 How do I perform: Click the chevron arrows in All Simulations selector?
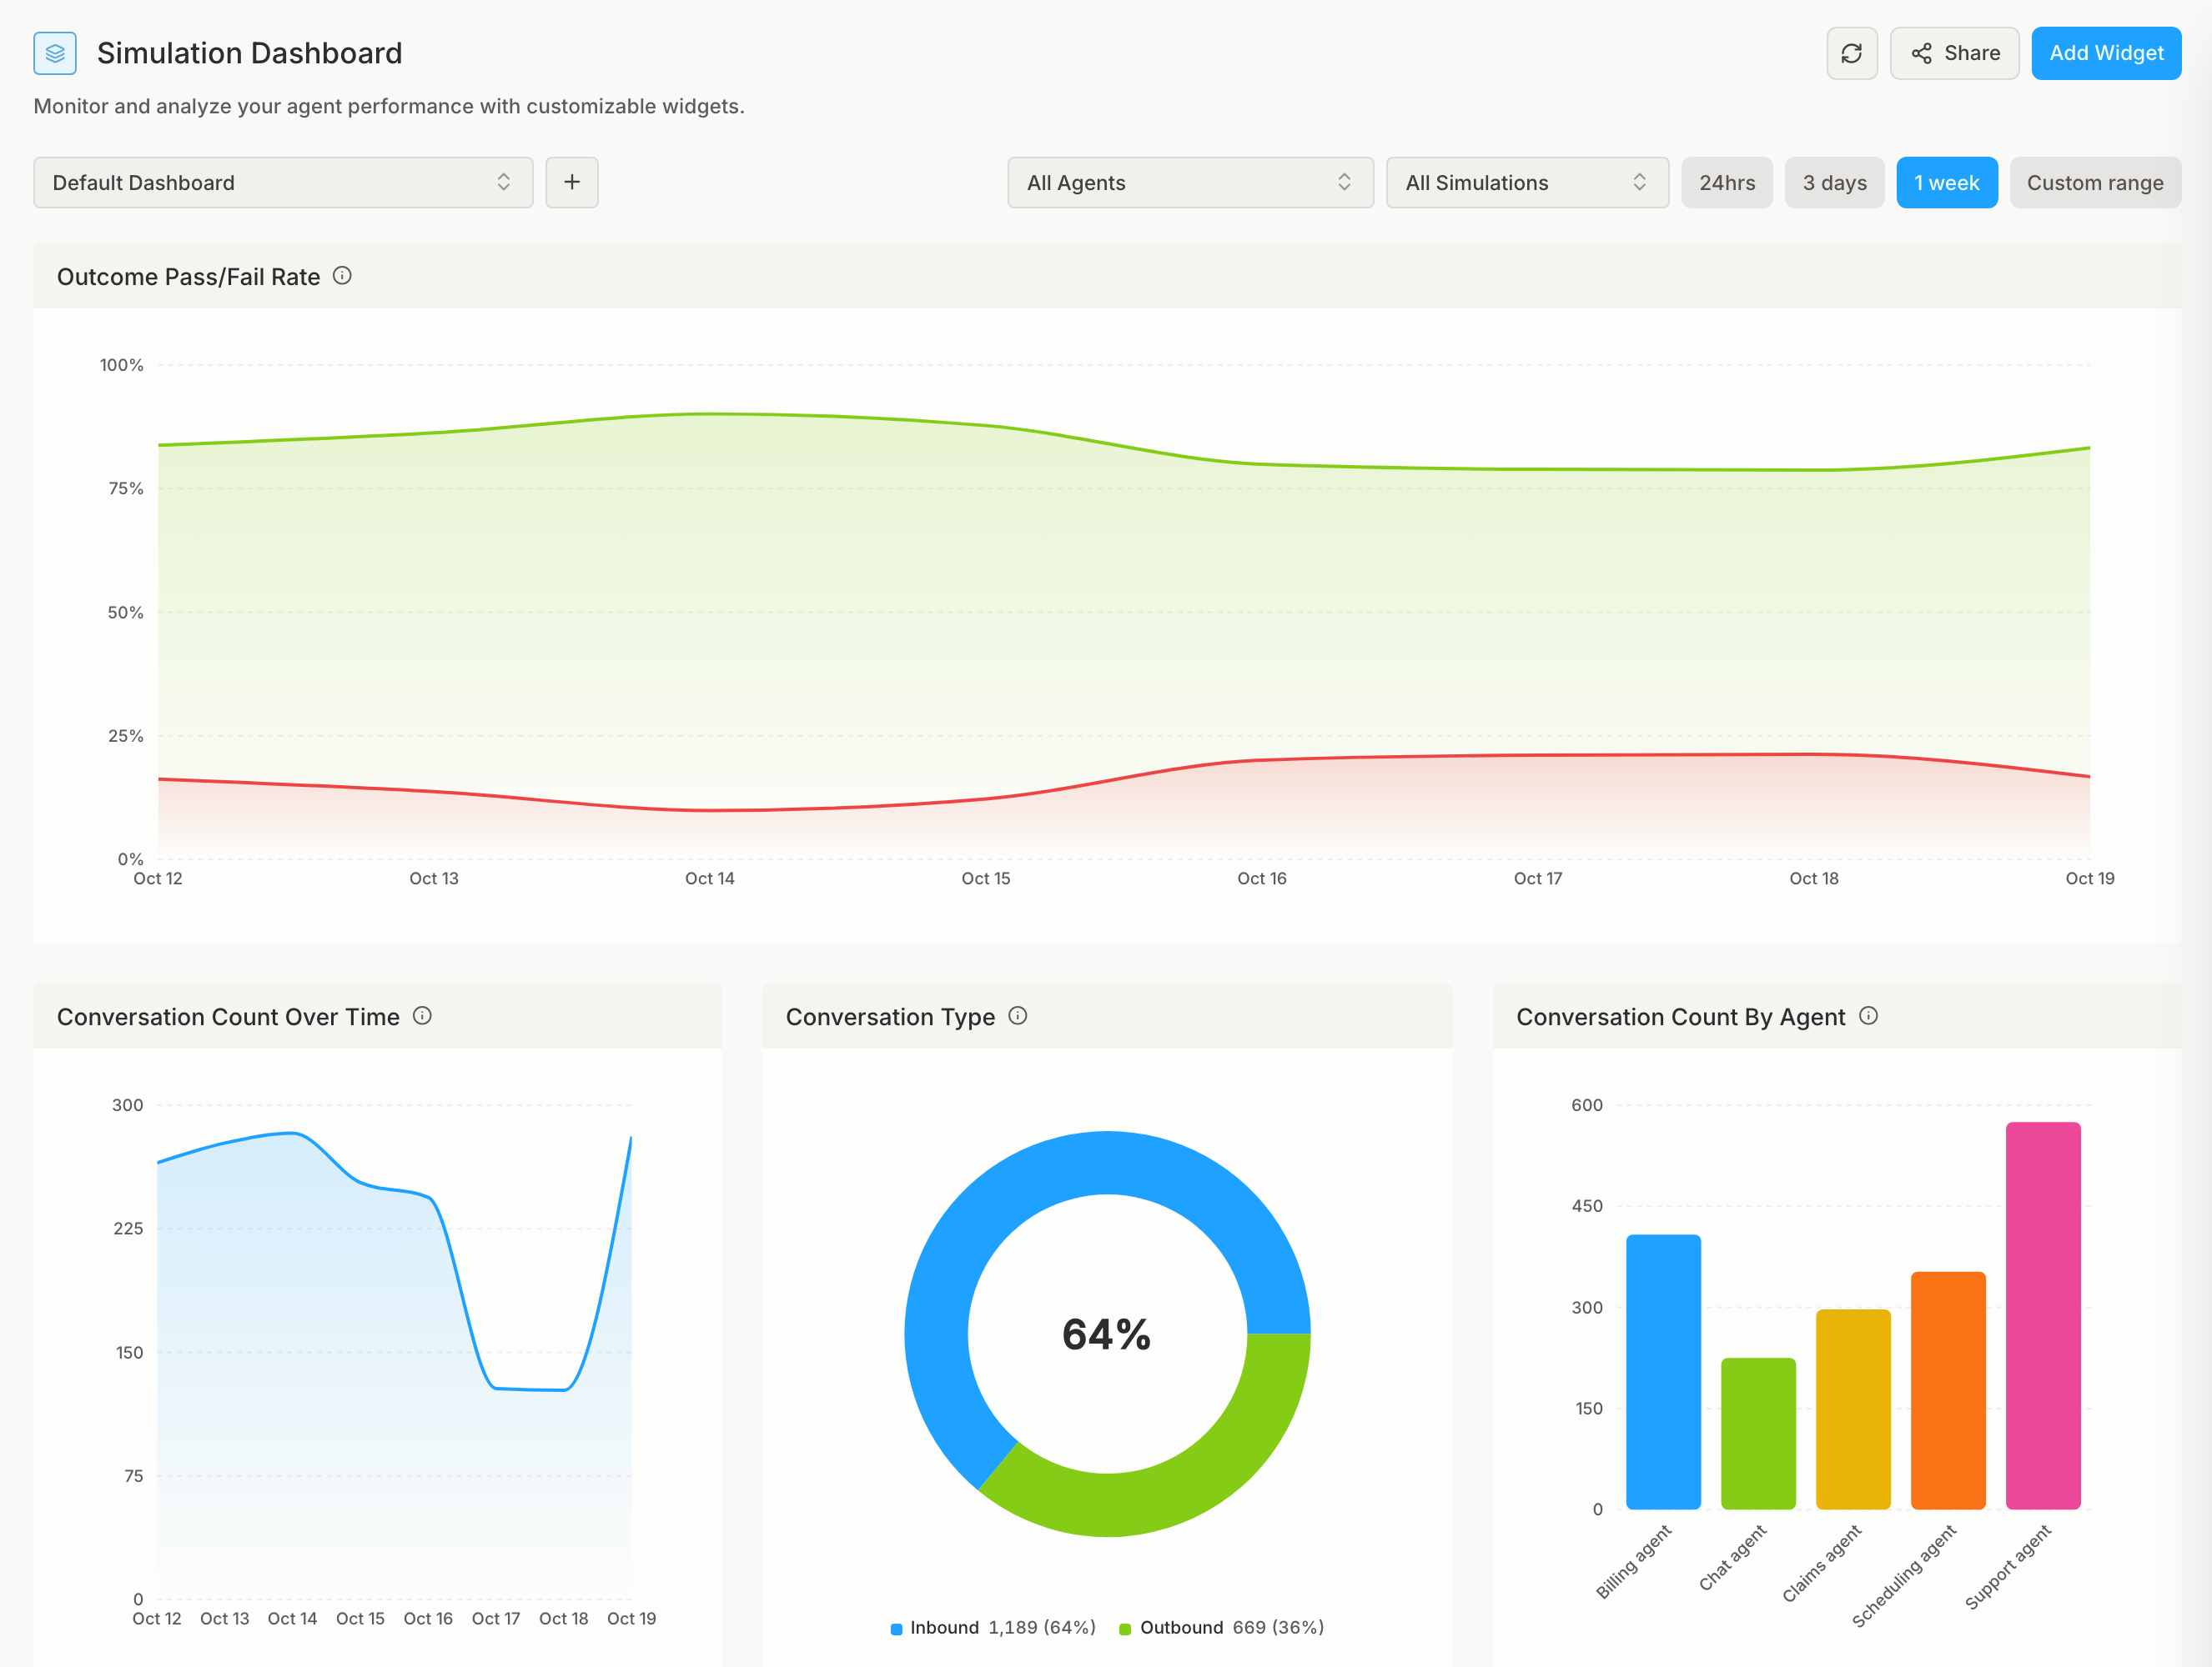[1639, 182]
